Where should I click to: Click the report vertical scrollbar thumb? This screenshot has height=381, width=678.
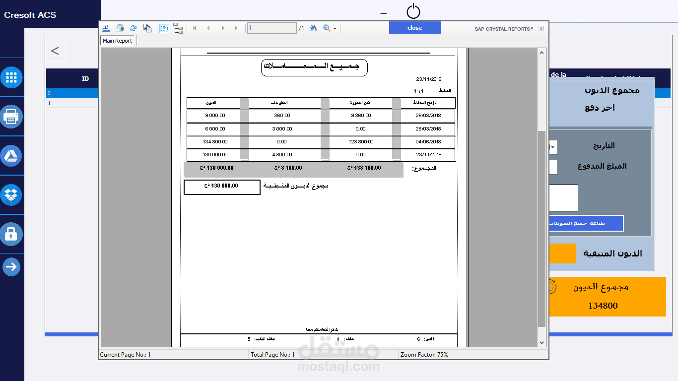click(x=542, y=229)
